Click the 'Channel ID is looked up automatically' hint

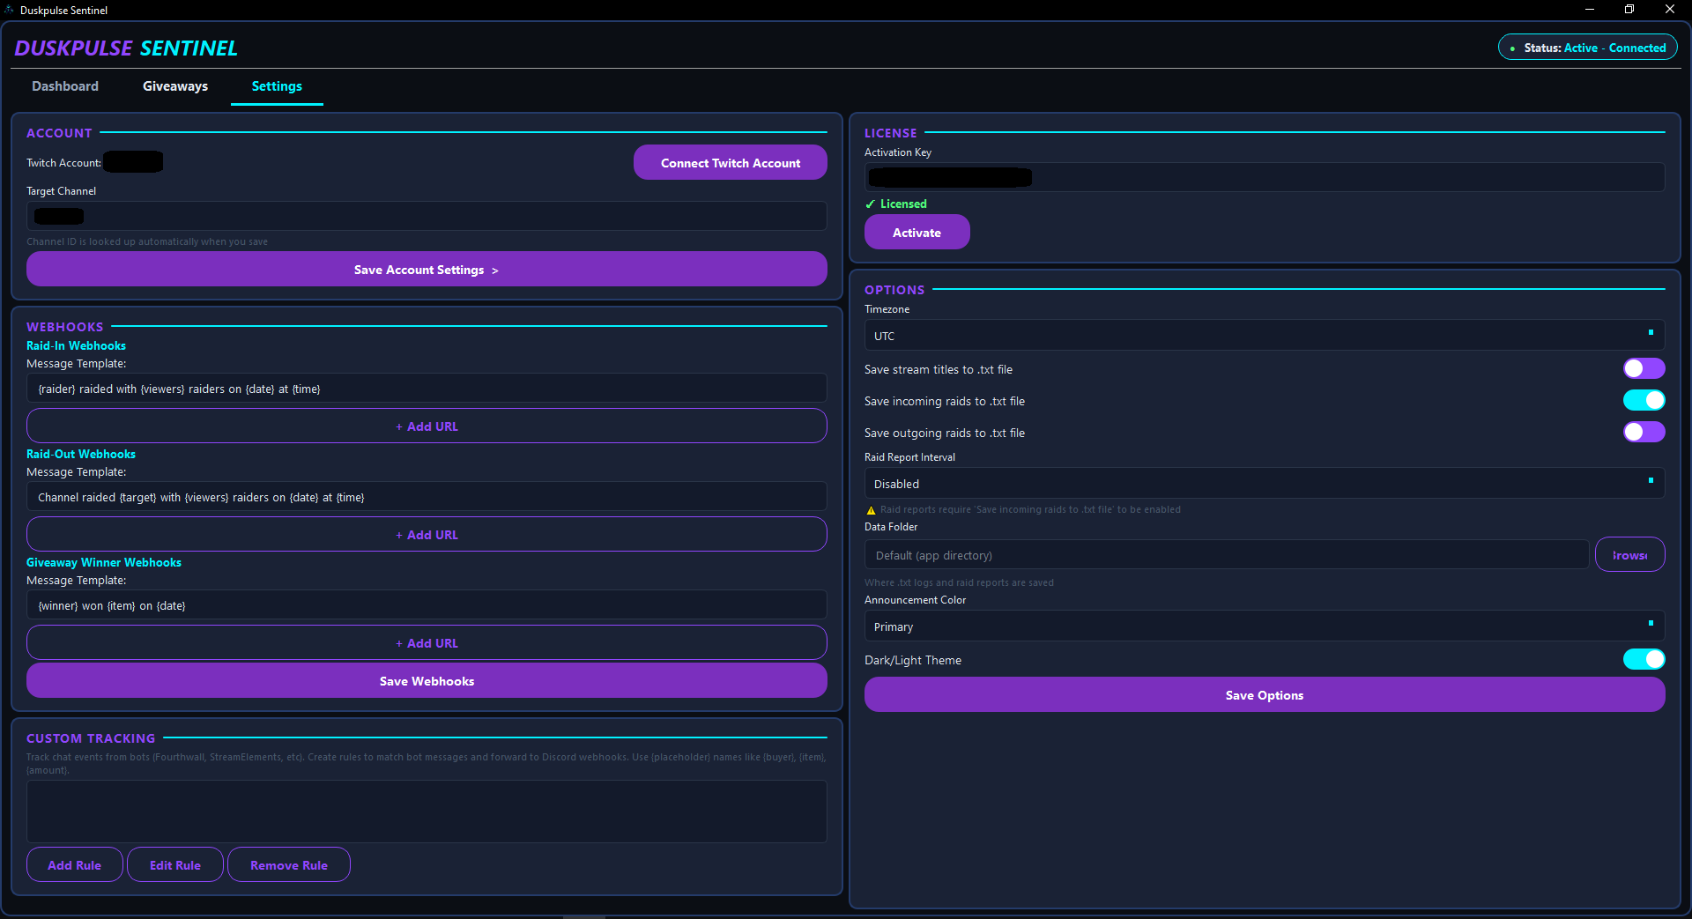[x=147, y=241]
